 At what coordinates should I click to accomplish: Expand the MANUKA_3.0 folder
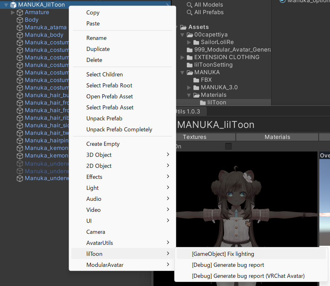pos(189,88)
